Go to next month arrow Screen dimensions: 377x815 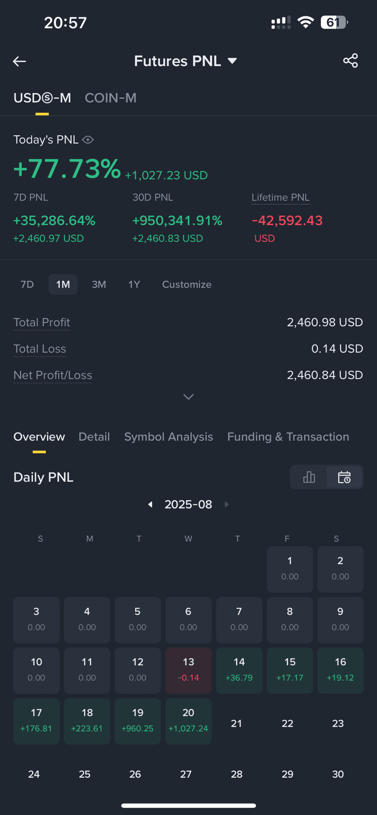coord(227,504)
